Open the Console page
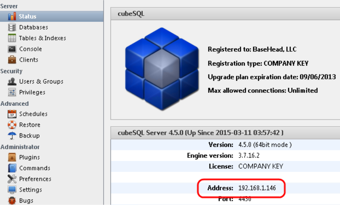 pos(30,49)
